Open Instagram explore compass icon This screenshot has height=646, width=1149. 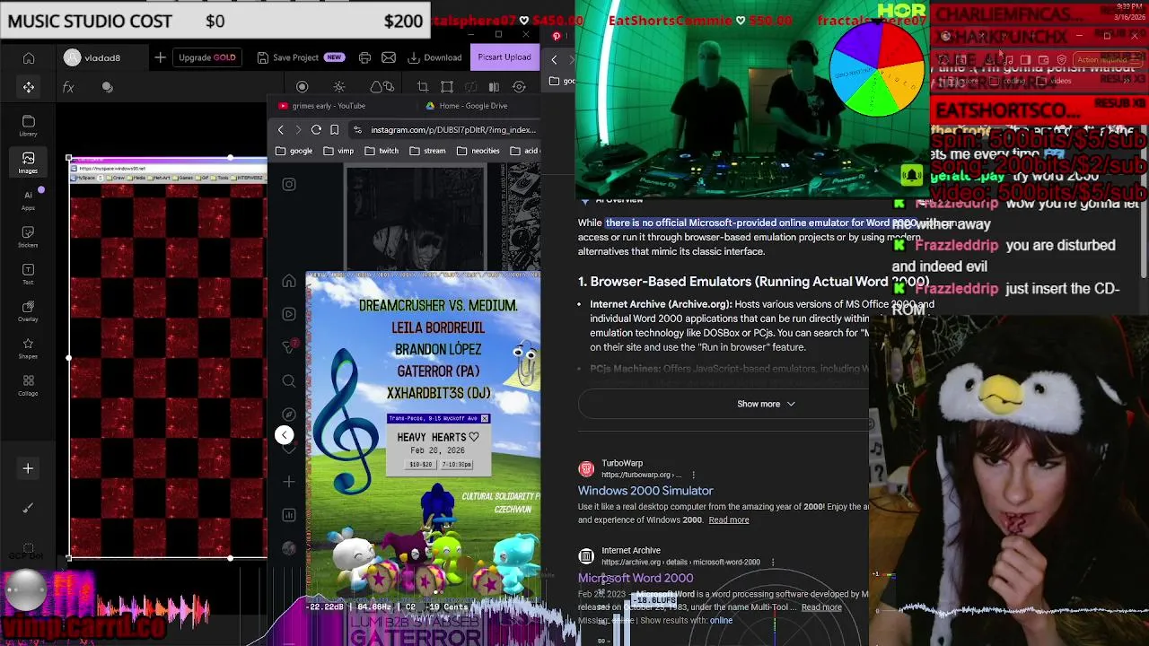[x=289, y=415]
